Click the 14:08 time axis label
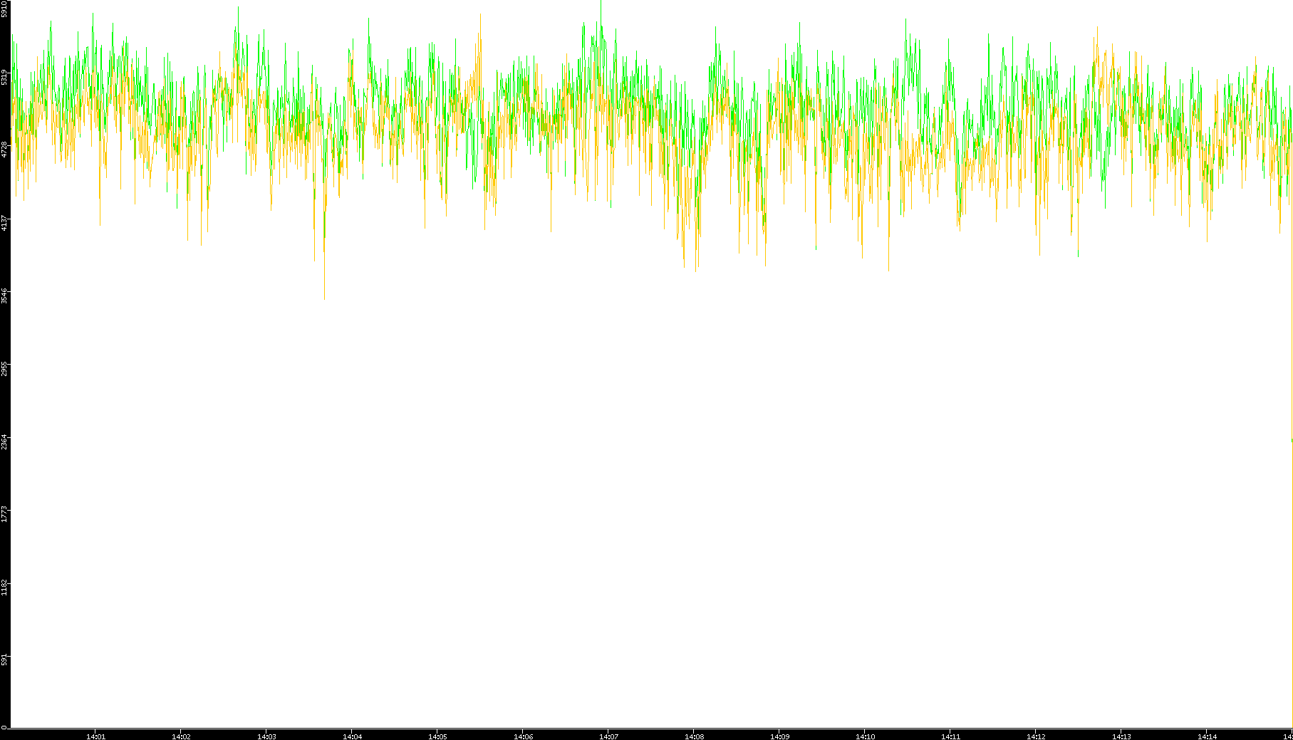The height and width of the screenshot is (740, 1293). click(694, 736)
